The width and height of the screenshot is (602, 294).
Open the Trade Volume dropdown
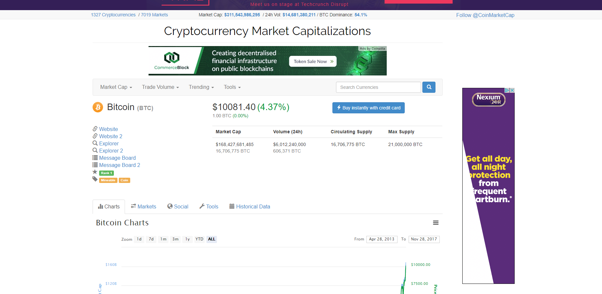(160, 87)
